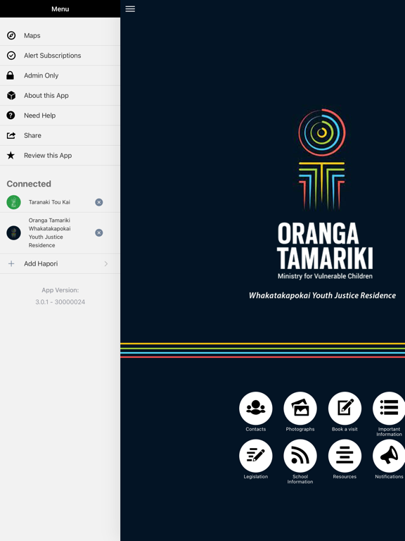The image size is (405, 541).
Task: Select Share menu item
Action: (60, 135)
